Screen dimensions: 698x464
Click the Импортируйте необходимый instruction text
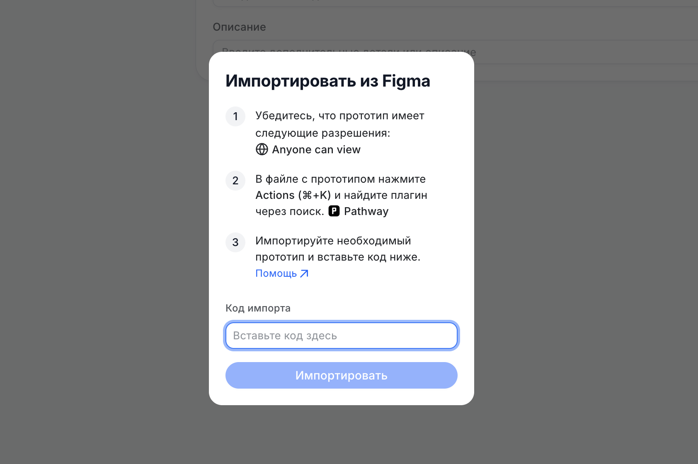pos(333,241)
